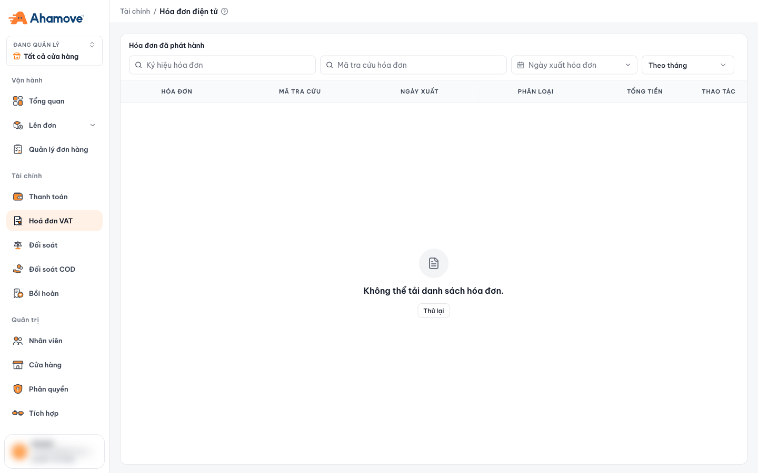Screen dimensions: 758x473
Task: Click the Thử lại retry button
Action: (434, 311)
